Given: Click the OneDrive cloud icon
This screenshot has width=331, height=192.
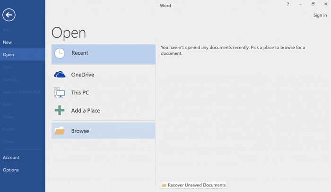Looking at the screenshot, I should [60, 75].
